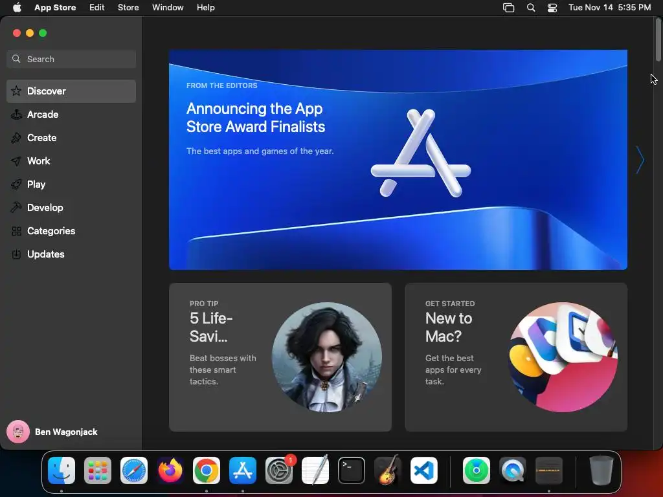
Task: Click 'The best apps and games' subtitle
Action: (x=260, y=151)
